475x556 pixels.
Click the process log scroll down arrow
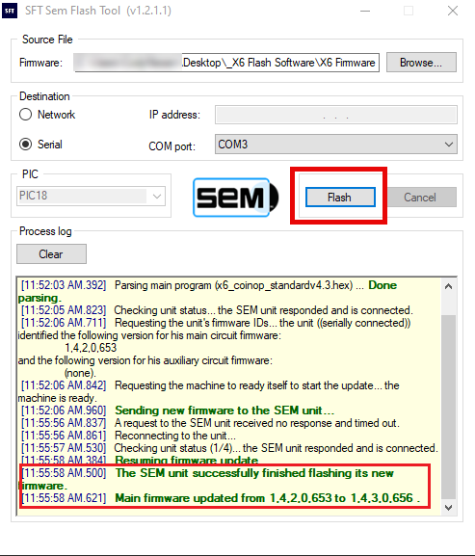[x=448, y=508]
